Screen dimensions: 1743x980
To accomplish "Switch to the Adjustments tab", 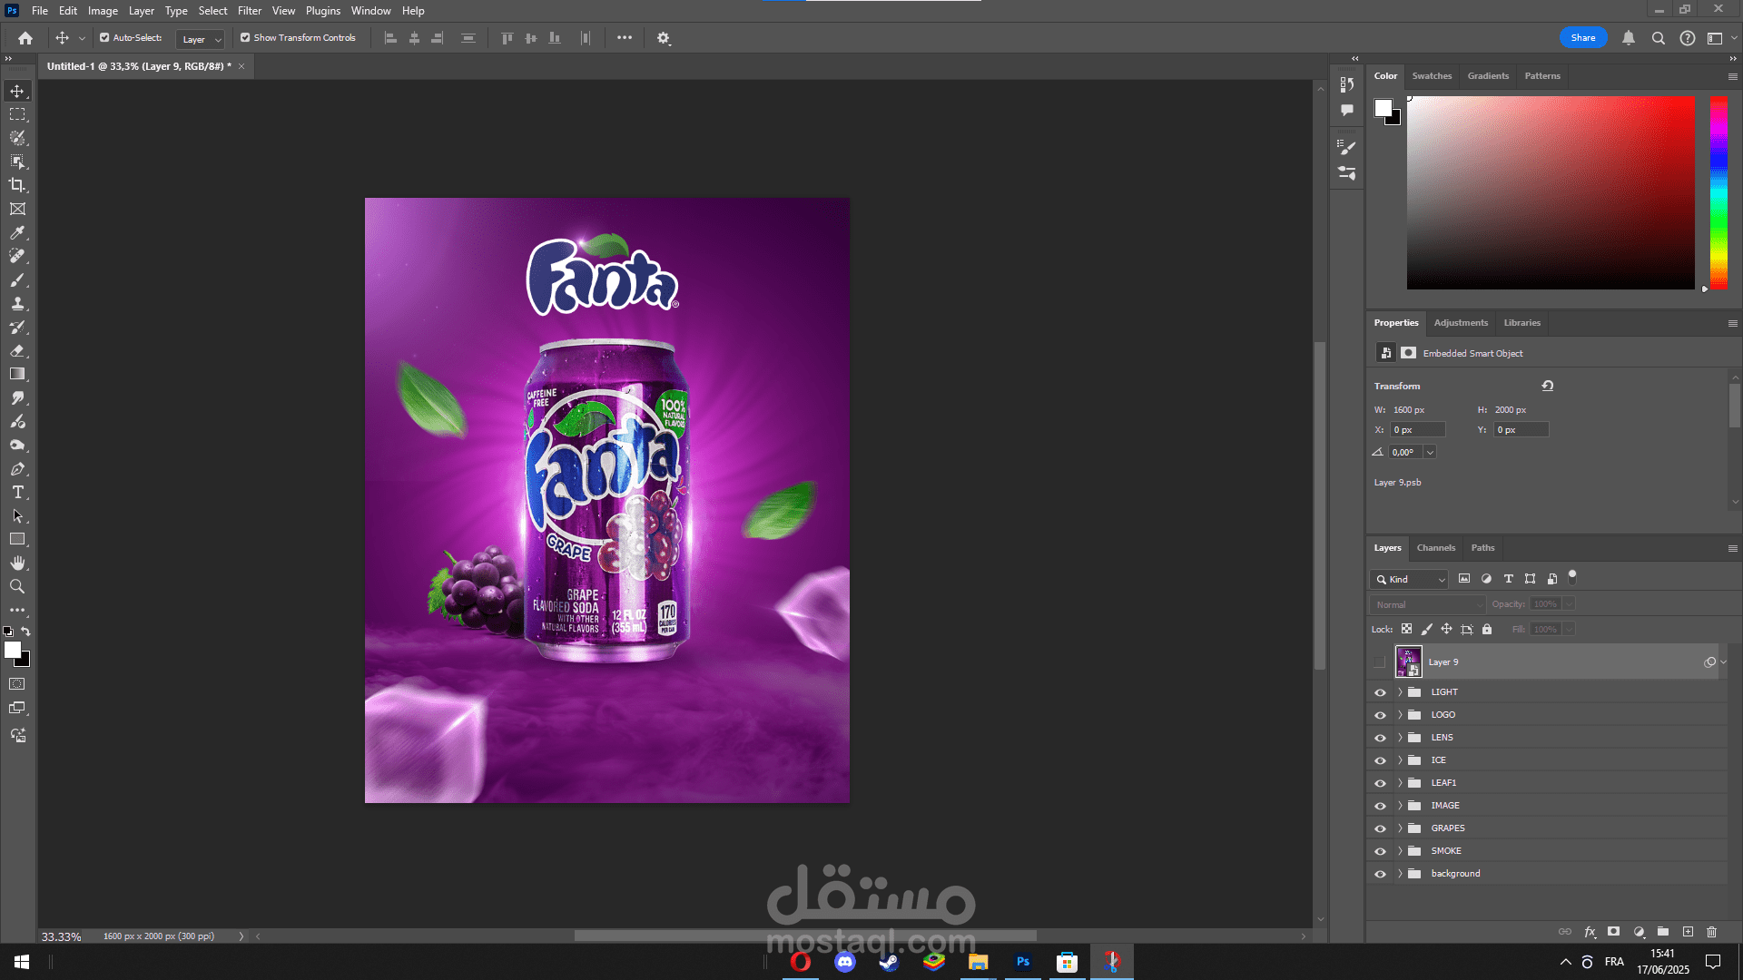I will coord(1461,323).
